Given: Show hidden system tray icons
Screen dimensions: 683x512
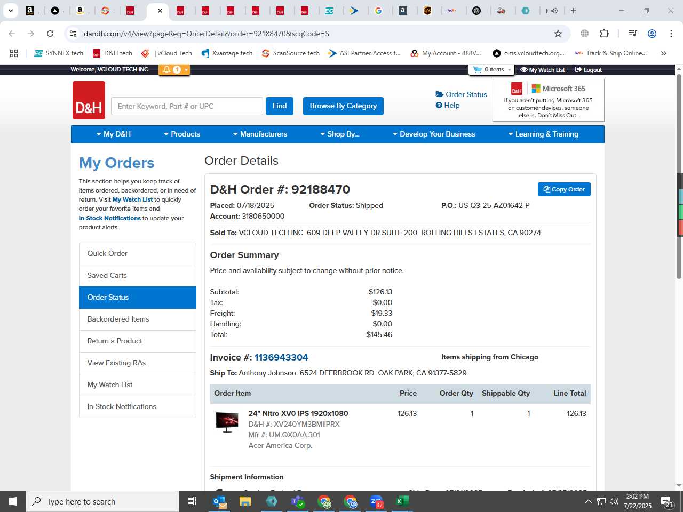Looking at the screenshot, I should pos(588,501).
